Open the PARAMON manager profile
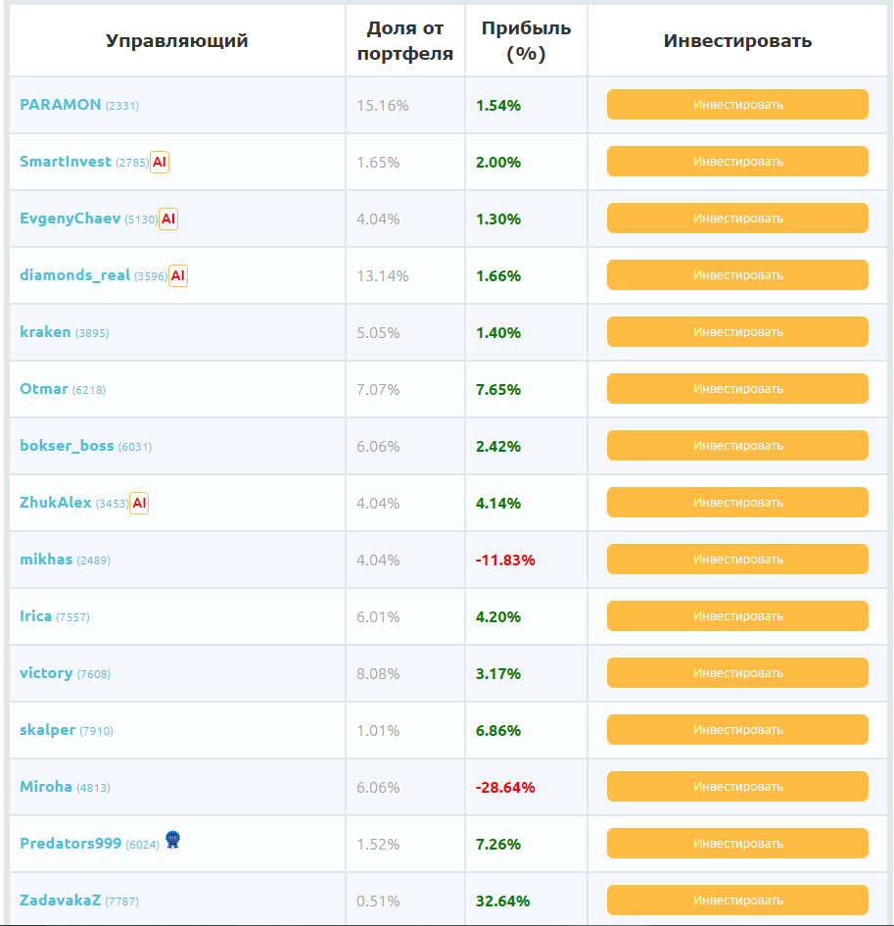Viewport: 894px width, 926px height. point(60,105)
